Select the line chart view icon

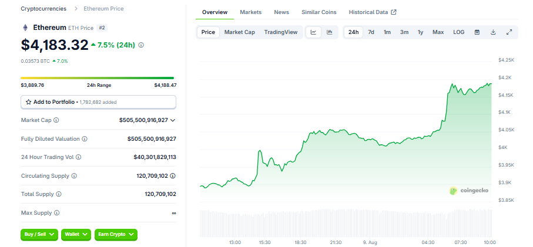pyautogui.click(x=313, y=32)
